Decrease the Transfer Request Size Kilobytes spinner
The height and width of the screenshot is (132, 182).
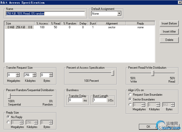point(34,76)
